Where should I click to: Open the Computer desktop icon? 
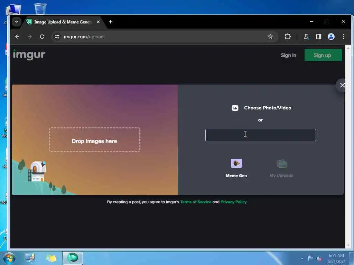tap(13, 9)
